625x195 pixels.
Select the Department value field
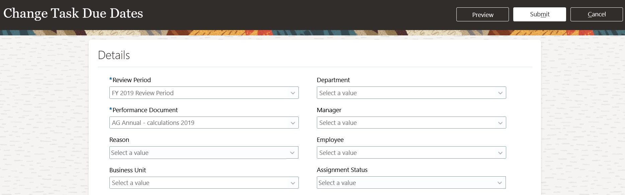(x=411, y=93)
